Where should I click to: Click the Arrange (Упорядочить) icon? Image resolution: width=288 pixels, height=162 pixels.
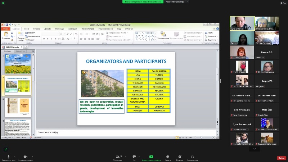[163, 35]
